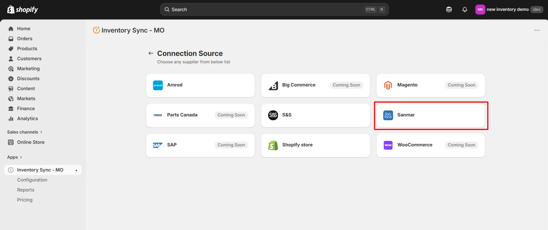
Task: Open the Configuration sub-item
Action: 32,180
